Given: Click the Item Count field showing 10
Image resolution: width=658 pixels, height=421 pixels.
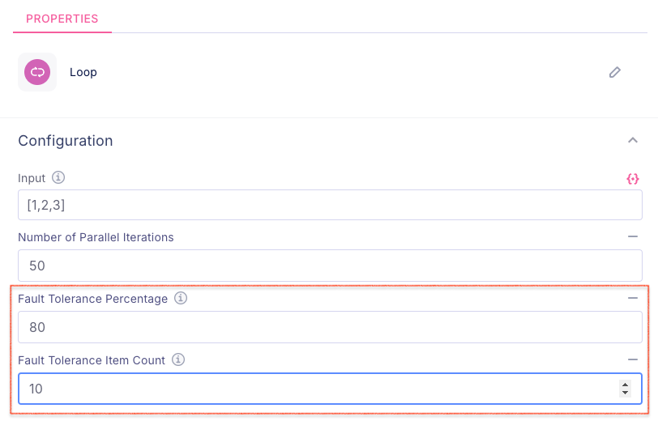Looking at the screenshot, I should (x=316, y=389).
